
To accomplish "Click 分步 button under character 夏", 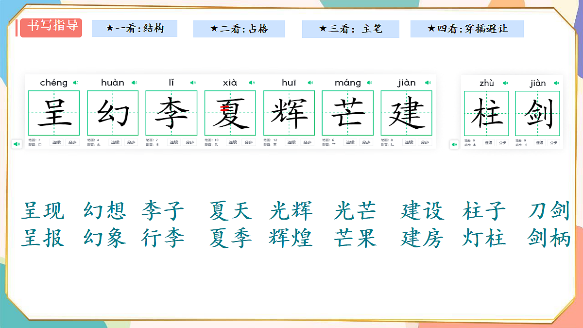I will (249, 142).
